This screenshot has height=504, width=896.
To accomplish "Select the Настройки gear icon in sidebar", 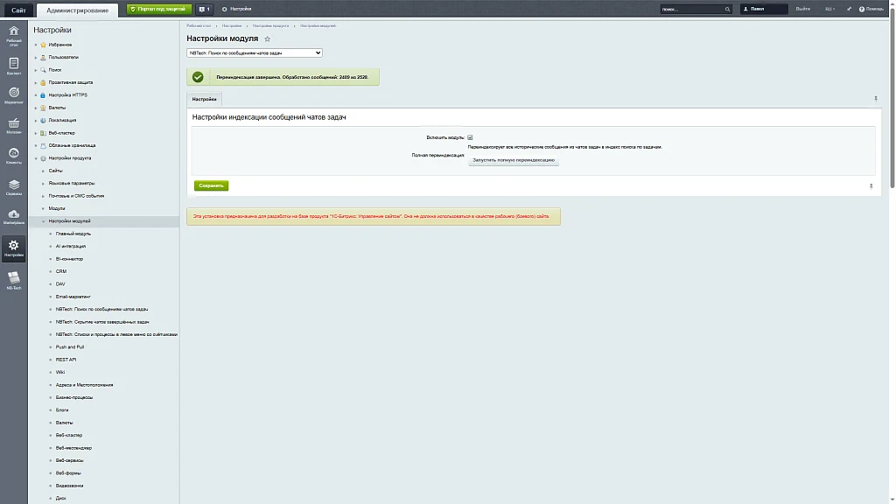I will pos(14,248).
